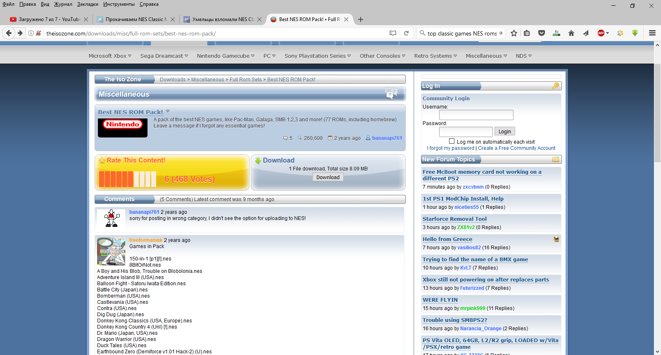The height and width of the screenshot is (355, 661).
Task: Open Create a Free Community Account link
Action: tap(517, 148)
